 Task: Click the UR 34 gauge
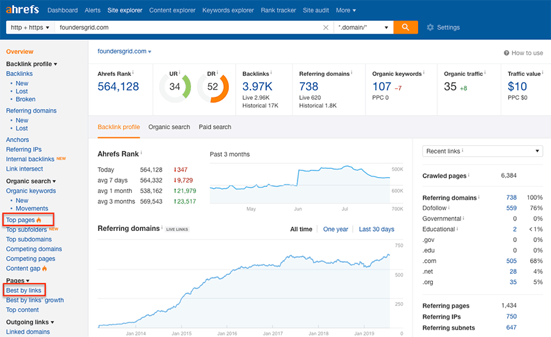(174, 86)
